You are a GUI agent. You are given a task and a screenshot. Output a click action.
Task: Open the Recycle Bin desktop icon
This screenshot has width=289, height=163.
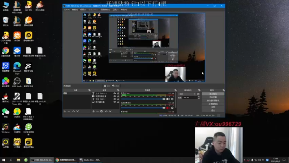(x=5, y=21)
